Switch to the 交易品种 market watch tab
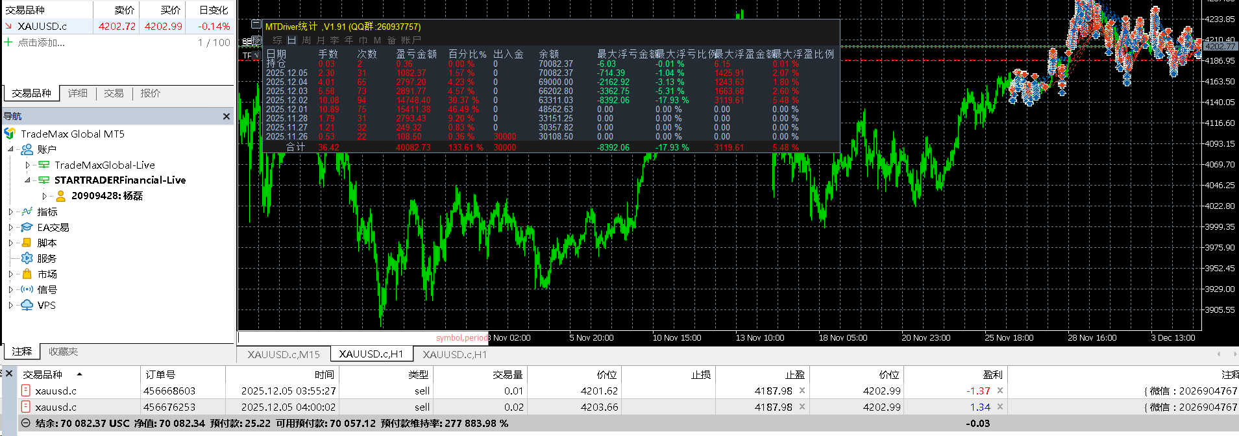 (31, 93)
